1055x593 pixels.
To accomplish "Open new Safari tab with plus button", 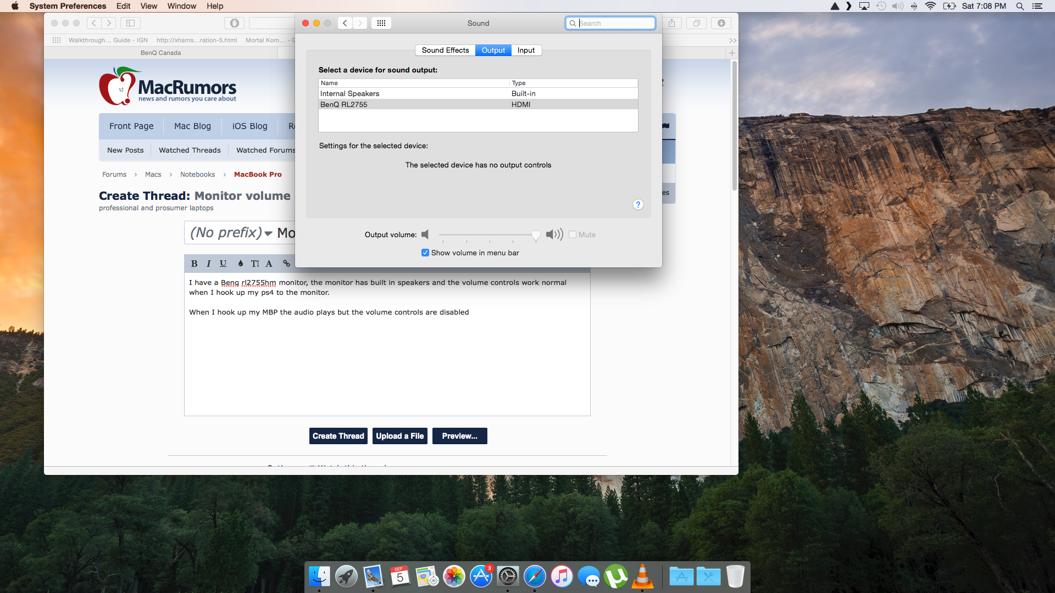I will pyautogui.click(x=732, y=53).
